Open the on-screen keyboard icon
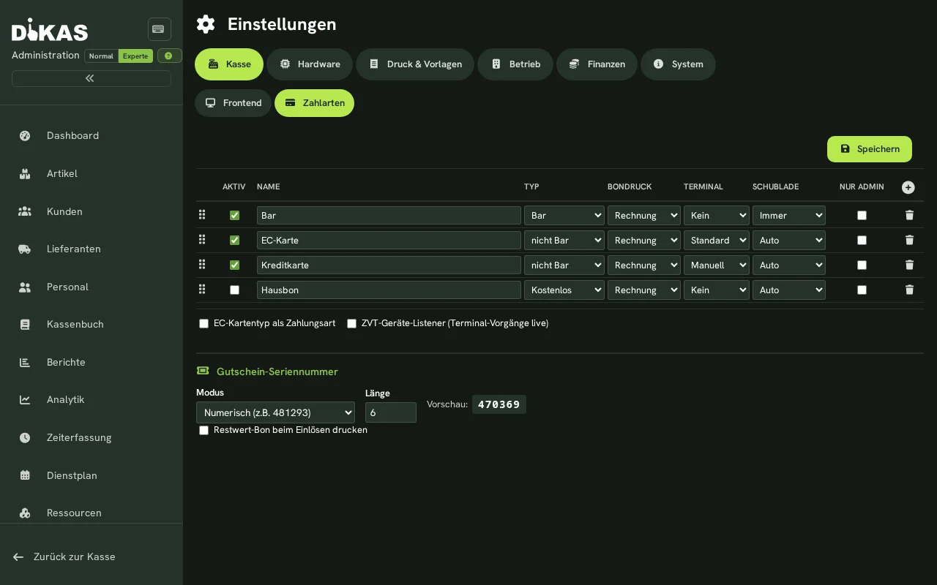Viewport: 937px width, 585px height. (x=159, y=29)
